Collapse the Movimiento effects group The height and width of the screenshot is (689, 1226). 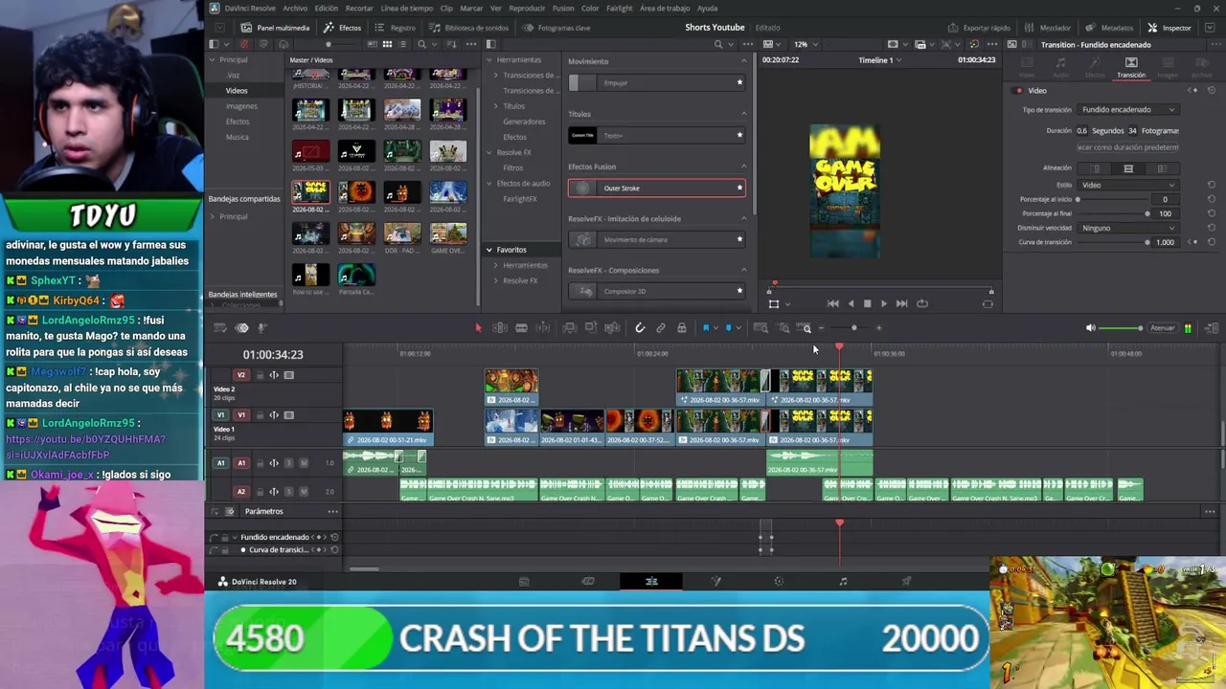743,61
